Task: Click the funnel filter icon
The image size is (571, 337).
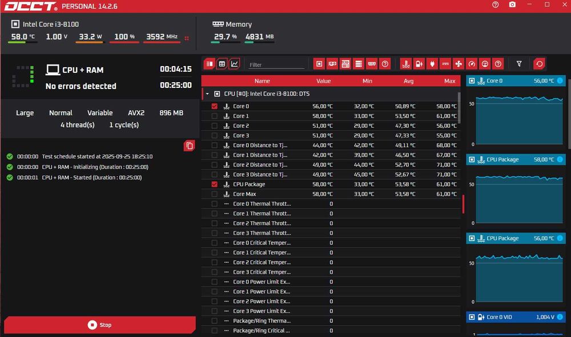Action: point(519,64)
